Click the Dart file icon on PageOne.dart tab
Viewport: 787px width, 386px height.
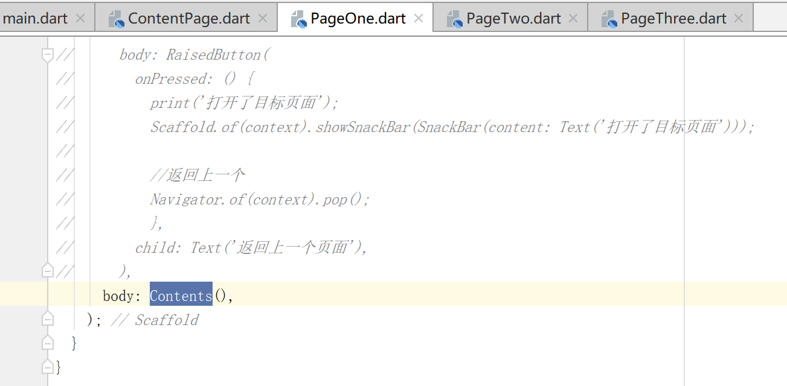pyautogui.click(x=298, y=19)
